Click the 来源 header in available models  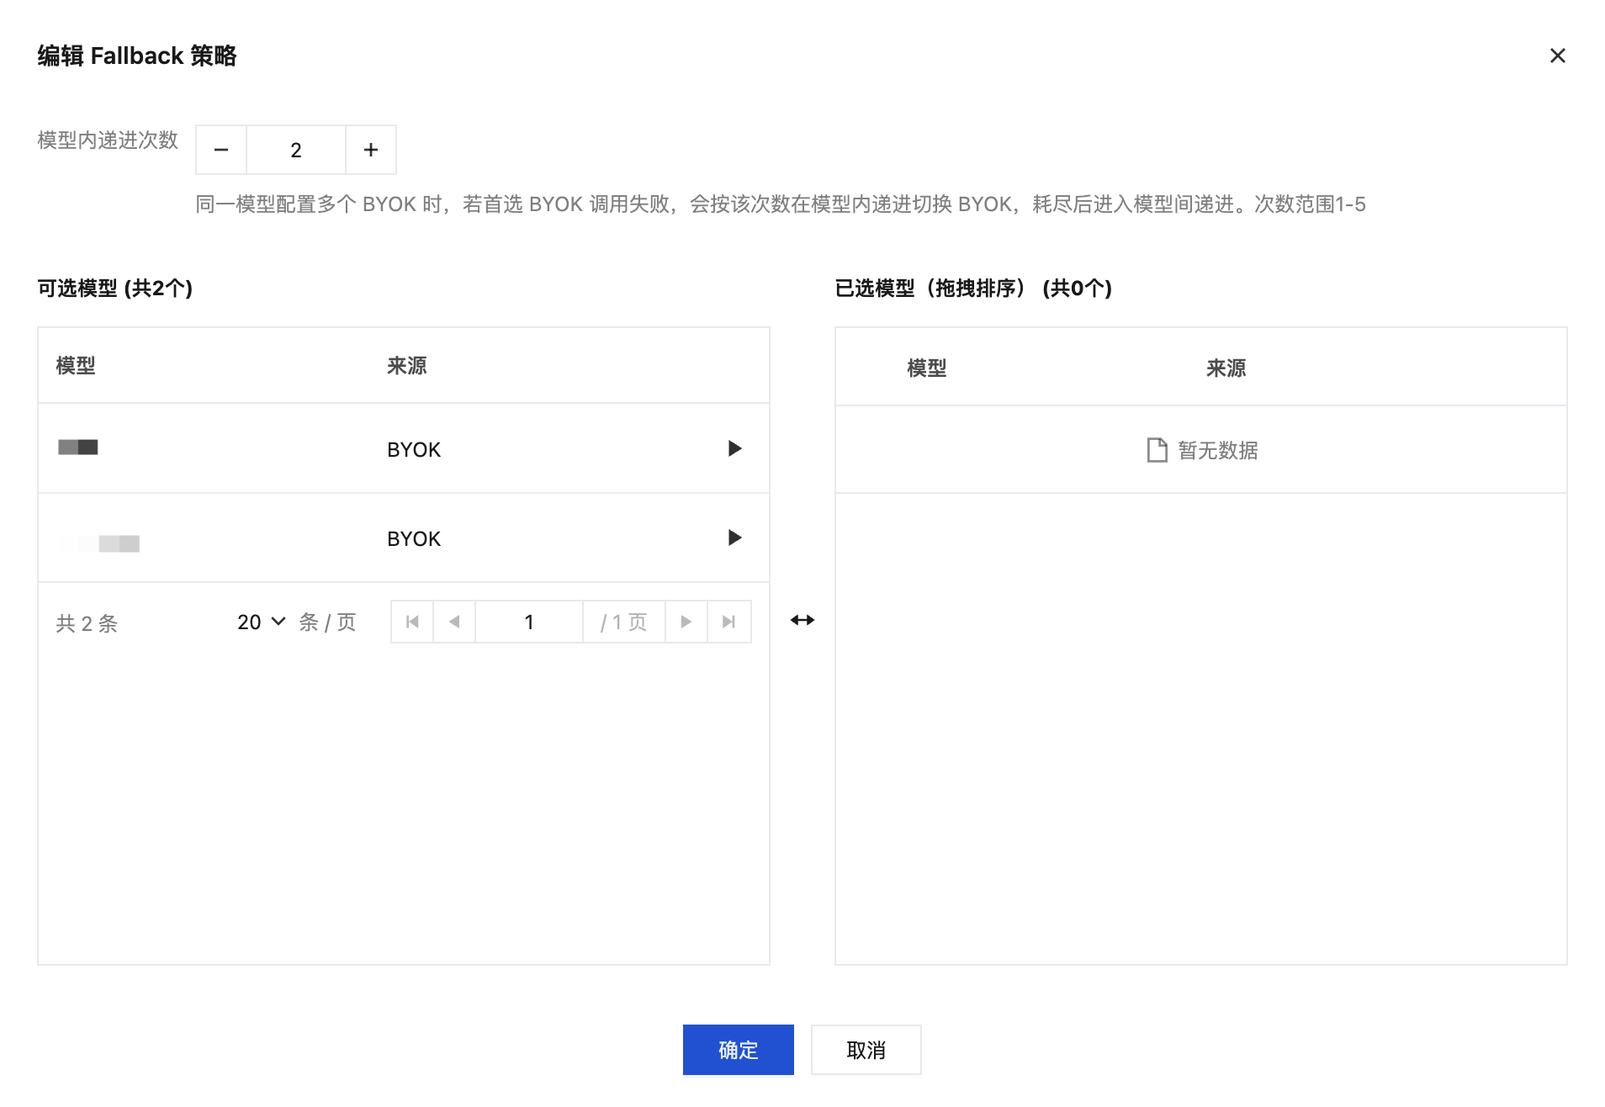tap(407, 366)
